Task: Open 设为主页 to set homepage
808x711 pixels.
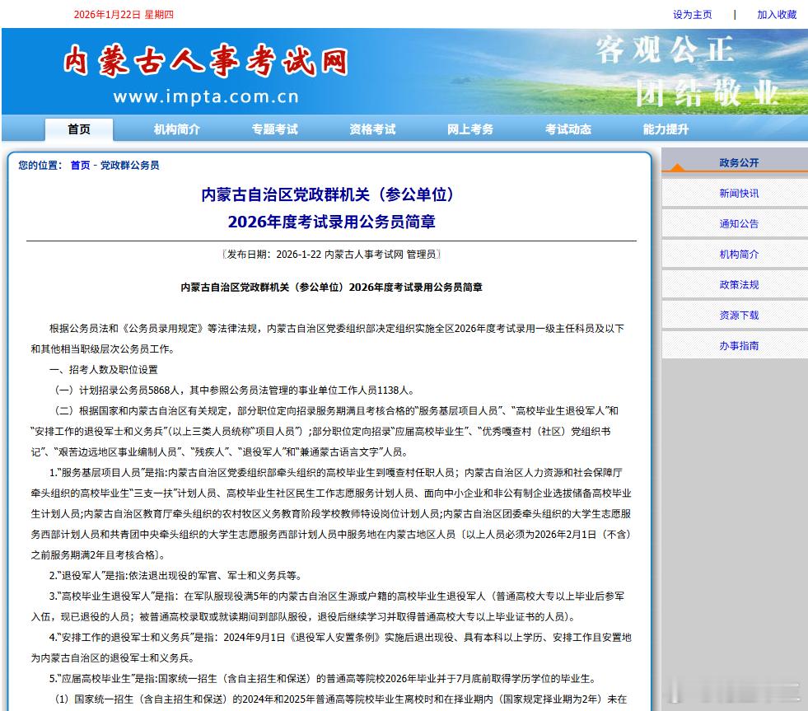Action: [x=692, y=14]
